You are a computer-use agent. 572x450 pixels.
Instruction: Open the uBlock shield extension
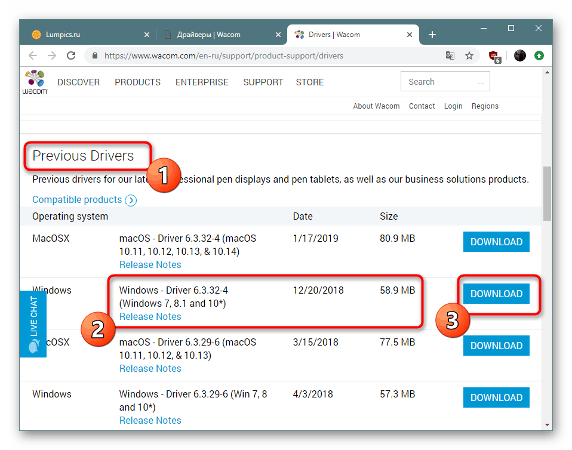click(x=494, y=56)
